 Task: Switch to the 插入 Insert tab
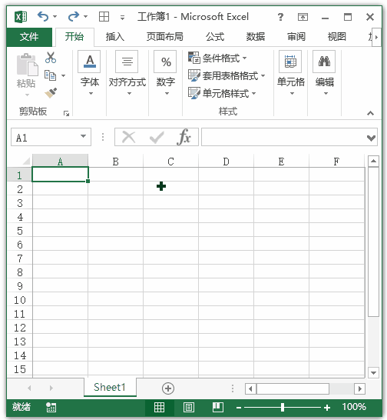[115, 37]
